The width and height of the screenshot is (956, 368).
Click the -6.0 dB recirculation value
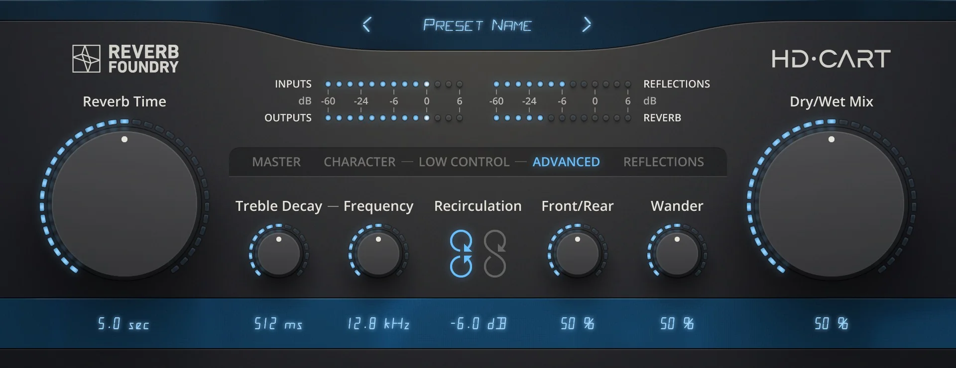pyautogui.click(x=478, y=324)
